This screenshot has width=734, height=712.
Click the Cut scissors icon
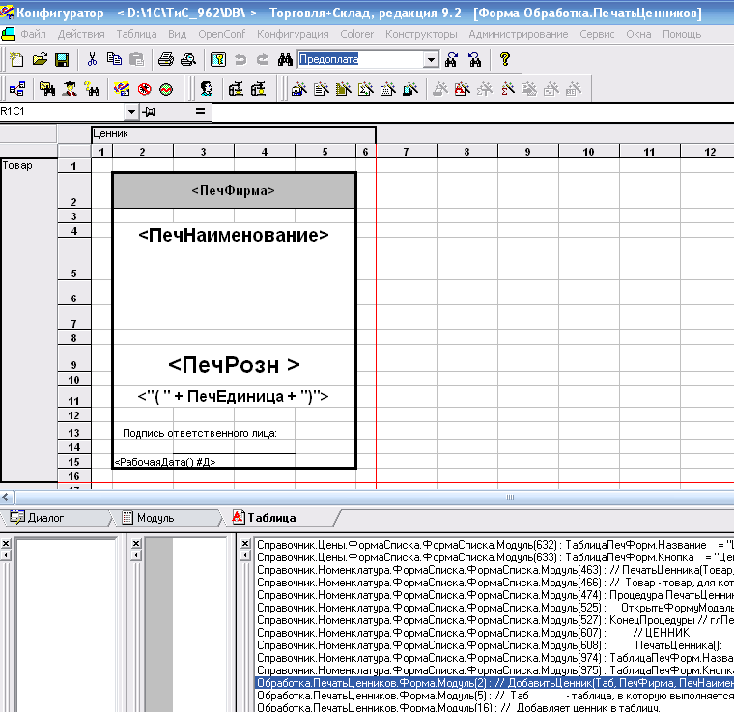tap(93, 60)
